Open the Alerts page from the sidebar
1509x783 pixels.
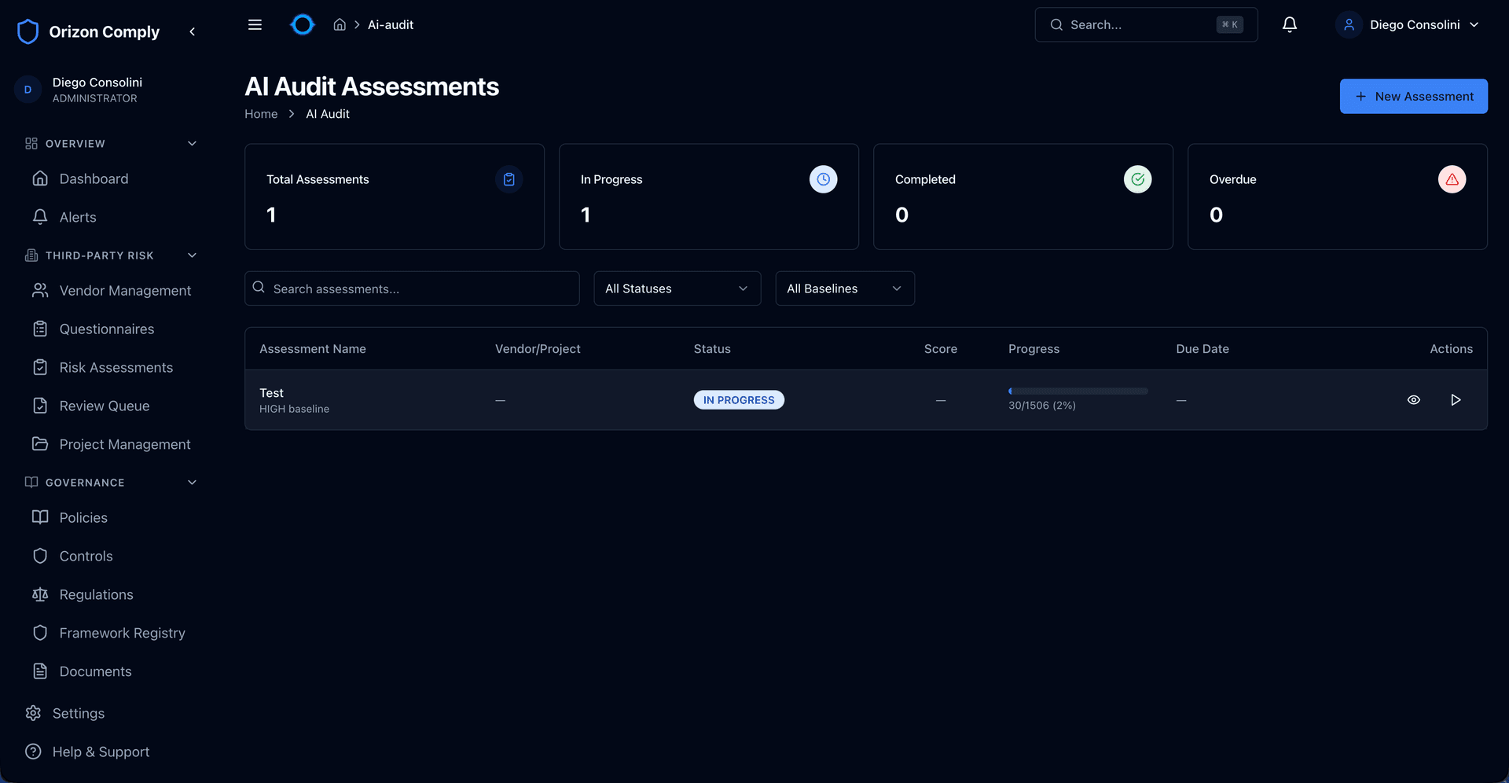pyautogui.click(x=78, y=217)
